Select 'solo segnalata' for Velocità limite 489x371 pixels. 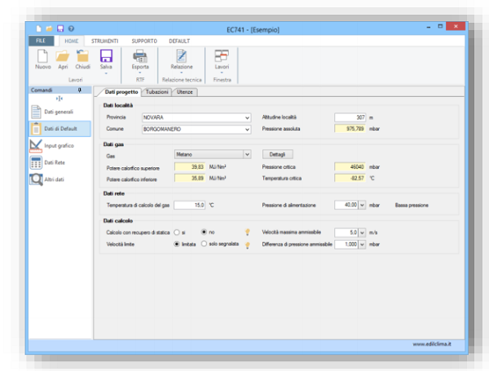click(204, 243)
